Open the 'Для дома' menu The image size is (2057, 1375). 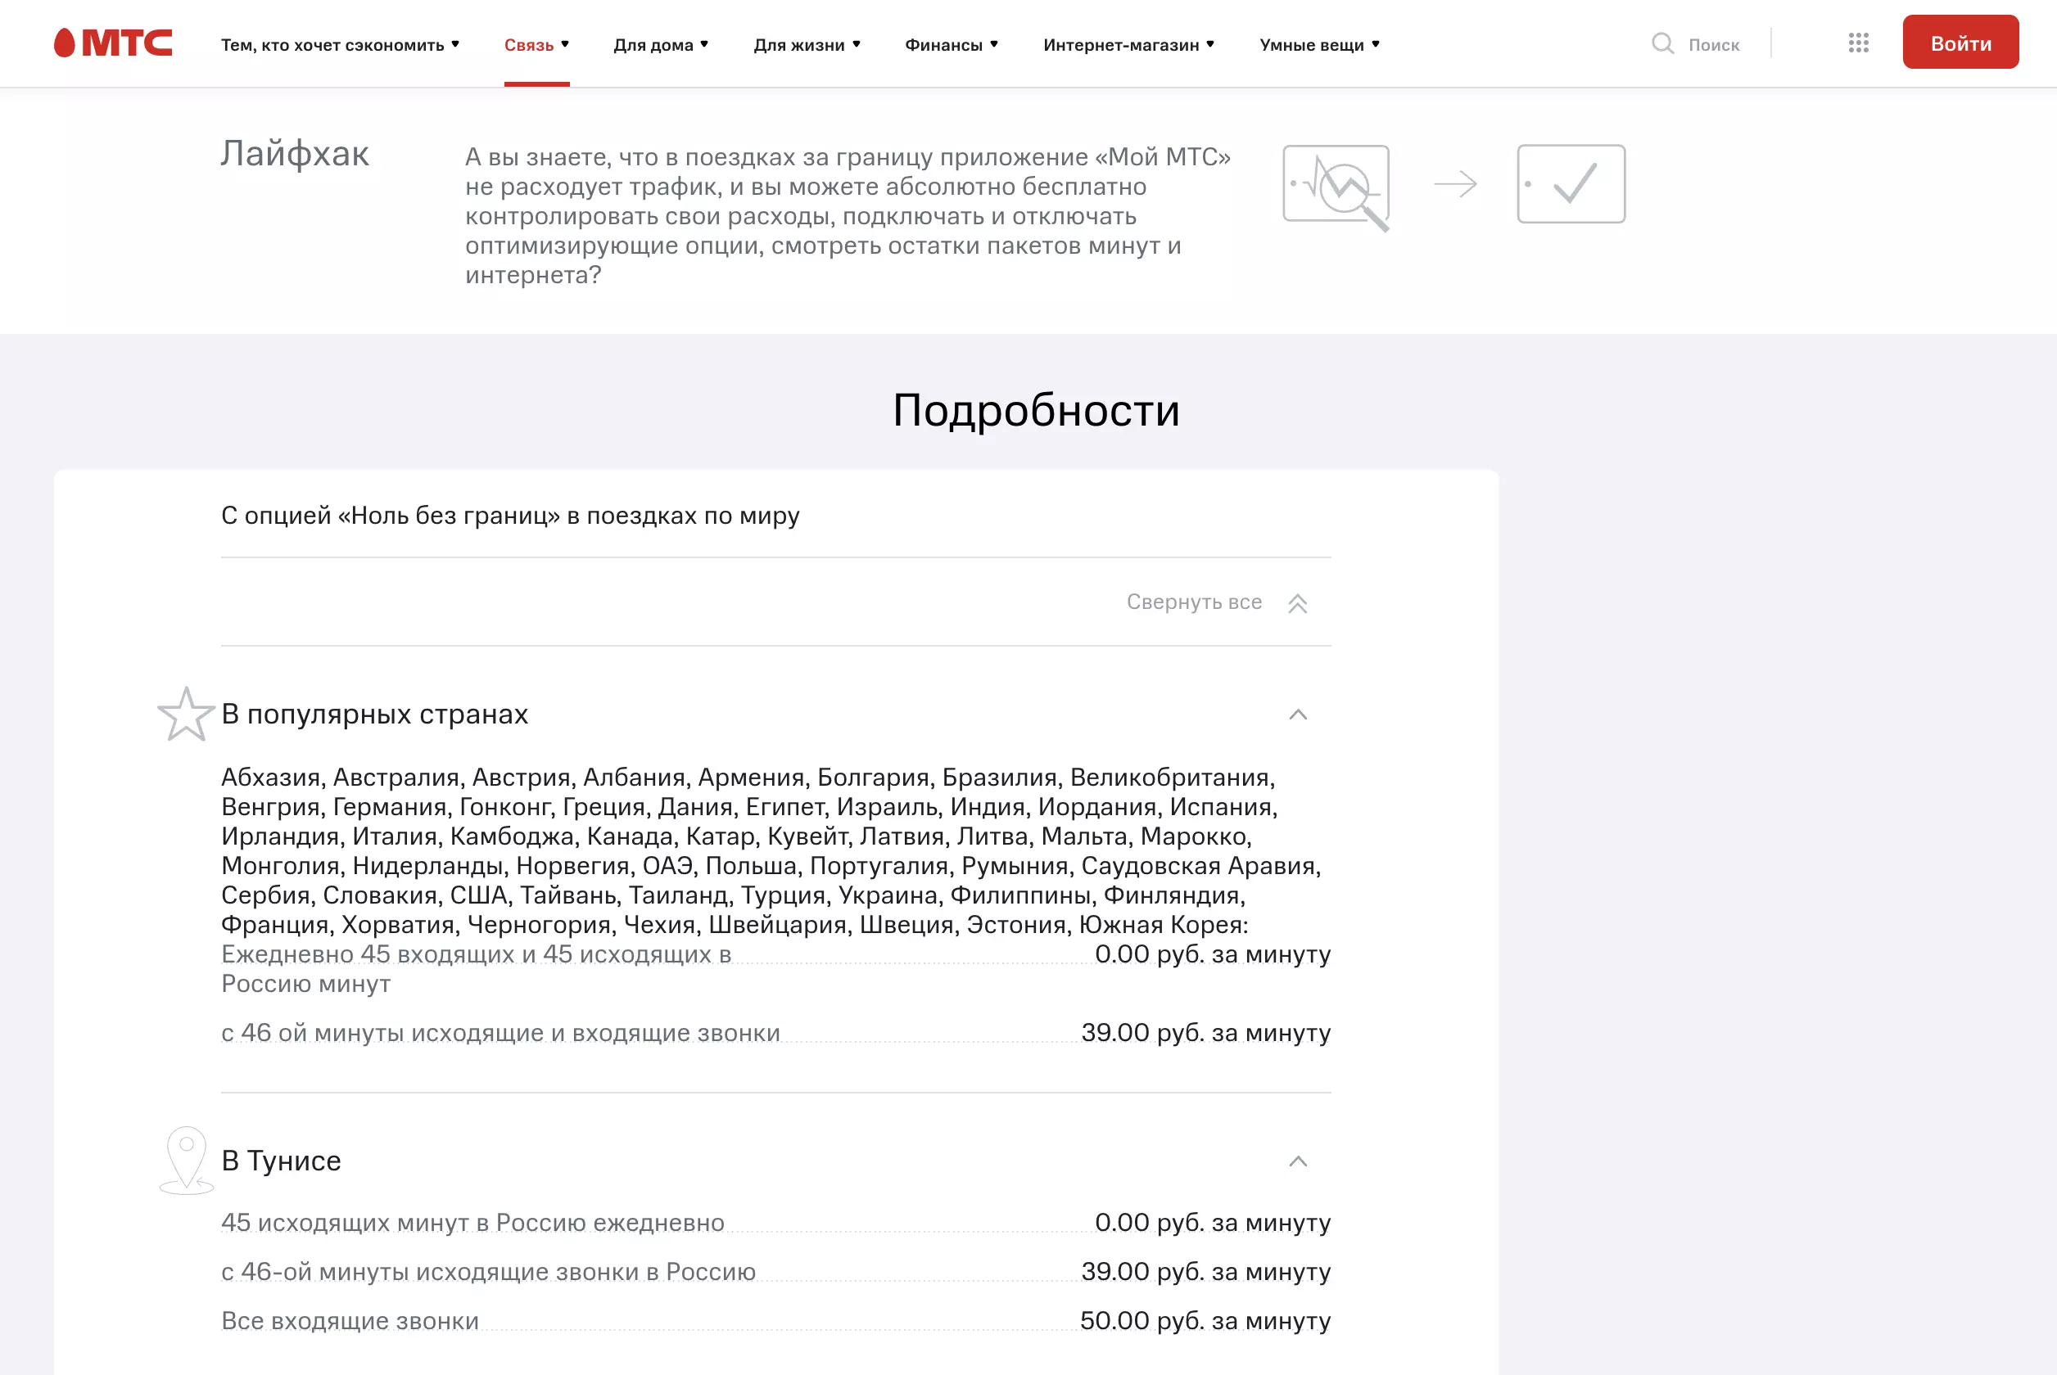tap(662, 45)
